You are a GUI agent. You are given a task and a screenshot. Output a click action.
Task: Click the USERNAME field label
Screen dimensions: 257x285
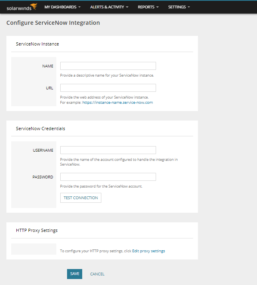(43, 150)
